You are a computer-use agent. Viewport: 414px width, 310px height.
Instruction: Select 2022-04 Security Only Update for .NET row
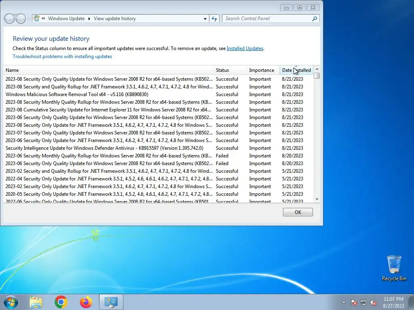tap(158, 179)
